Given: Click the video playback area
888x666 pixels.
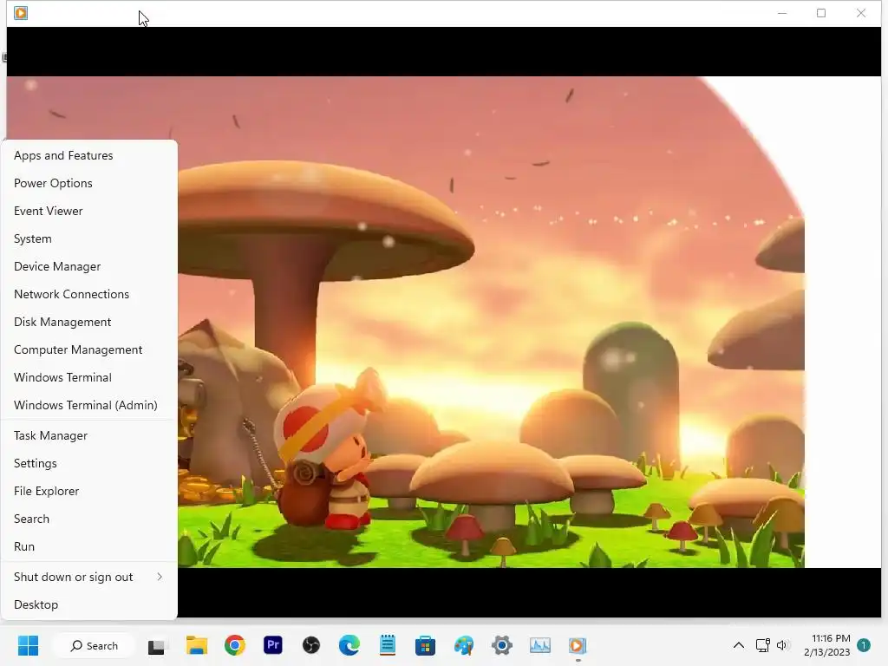Looking at the screenshot, I should pos(444,322).
